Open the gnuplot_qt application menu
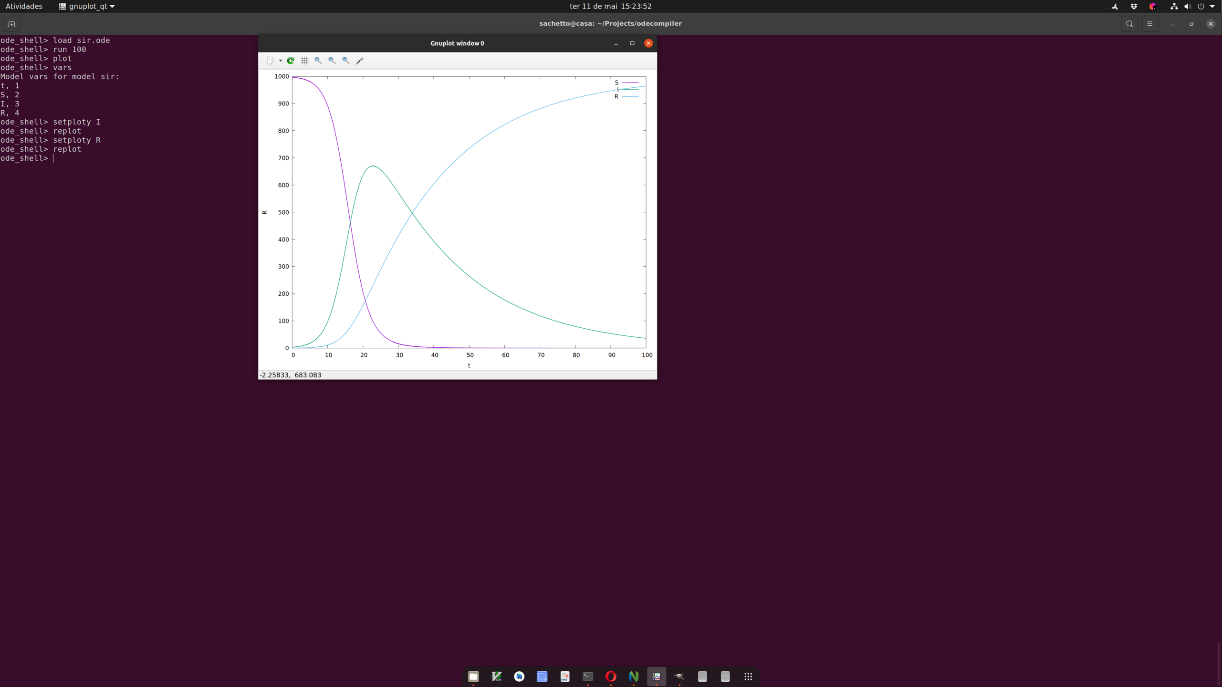Screen dimensions: 1222x687 click(x=87, y=6)
